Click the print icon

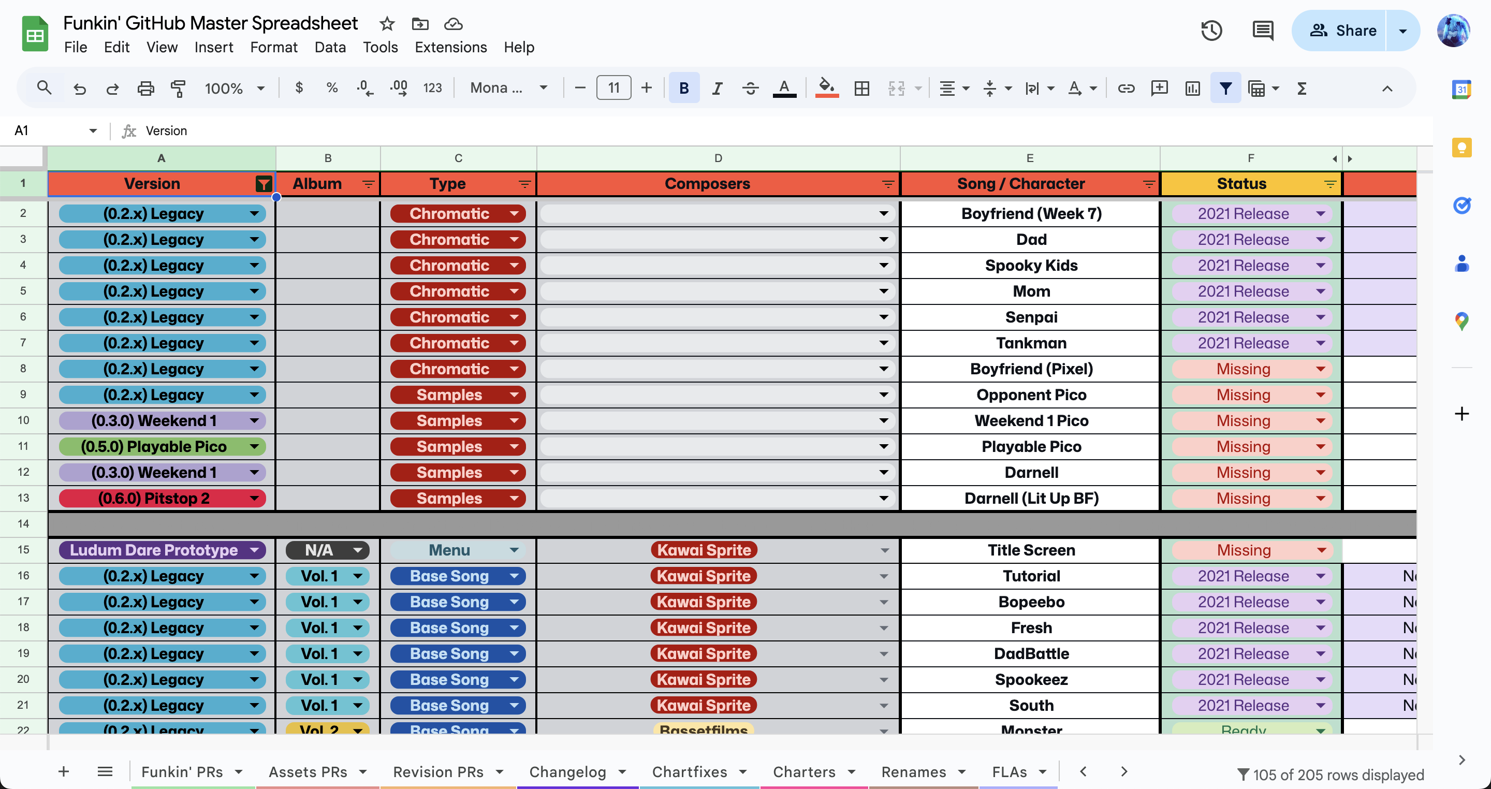coord(145,88)
